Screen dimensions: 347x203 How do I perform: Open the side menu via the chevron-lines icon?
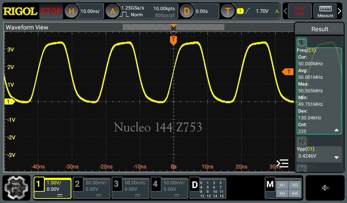point(282,163)
